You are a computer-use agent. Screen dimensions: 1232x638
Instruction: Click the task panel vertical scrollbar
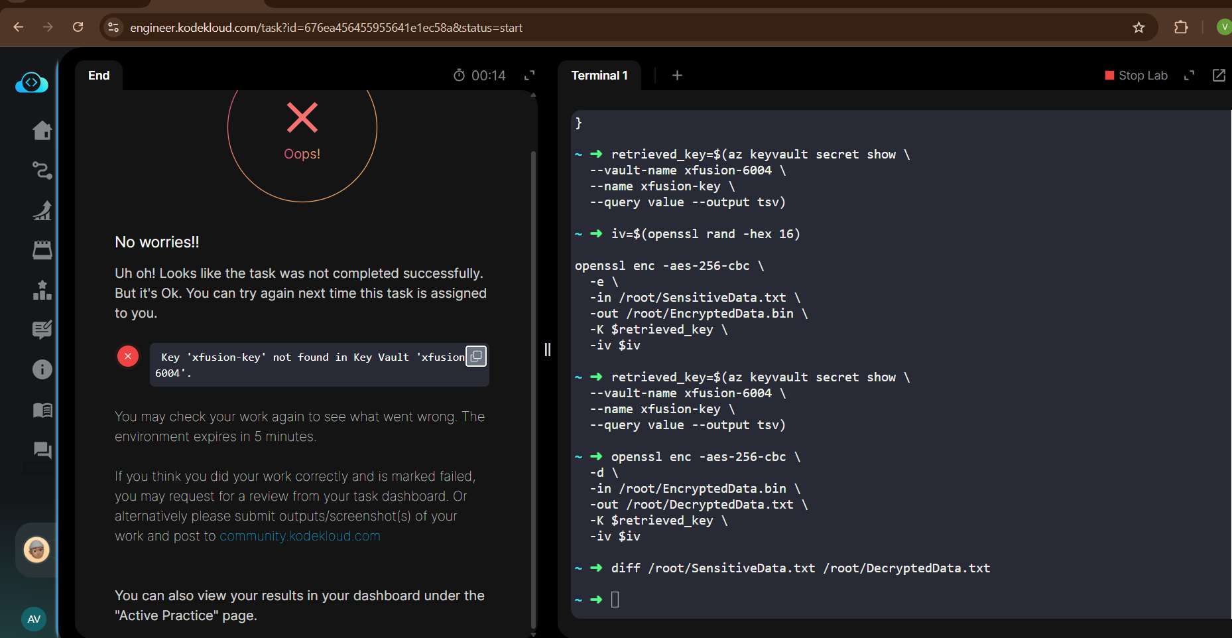point(533,389)
